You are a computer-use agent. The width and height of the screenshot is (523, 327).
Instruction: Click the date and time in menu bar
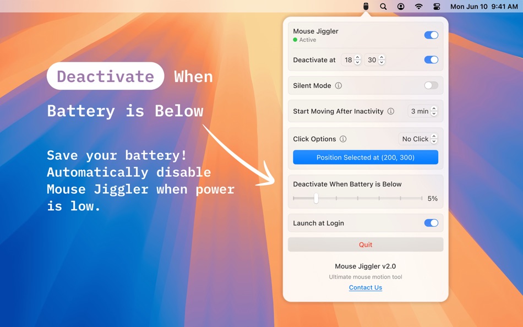484,7
